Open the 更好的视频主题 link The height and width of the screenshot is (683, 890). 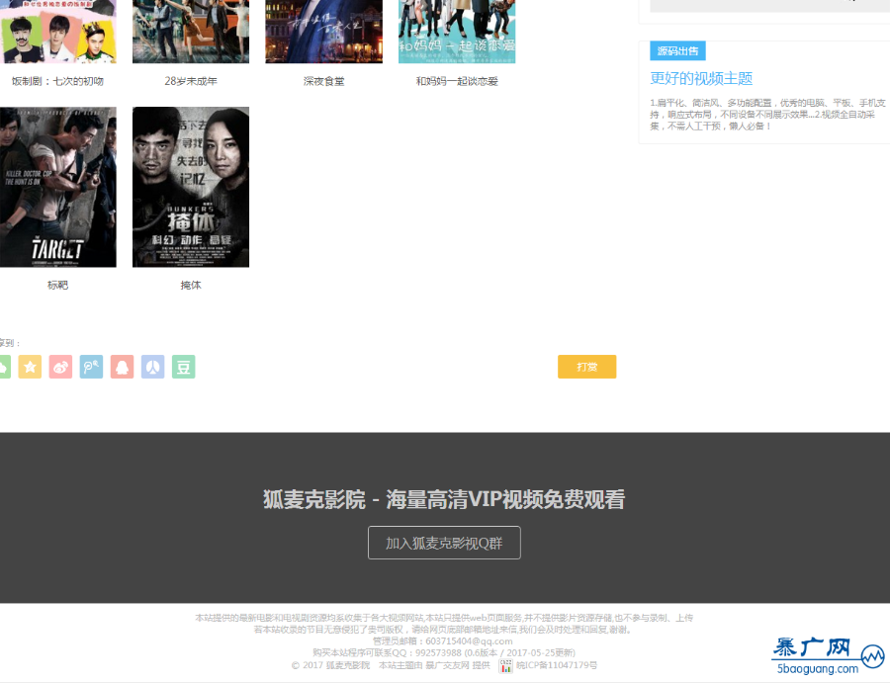coord(701,78)
